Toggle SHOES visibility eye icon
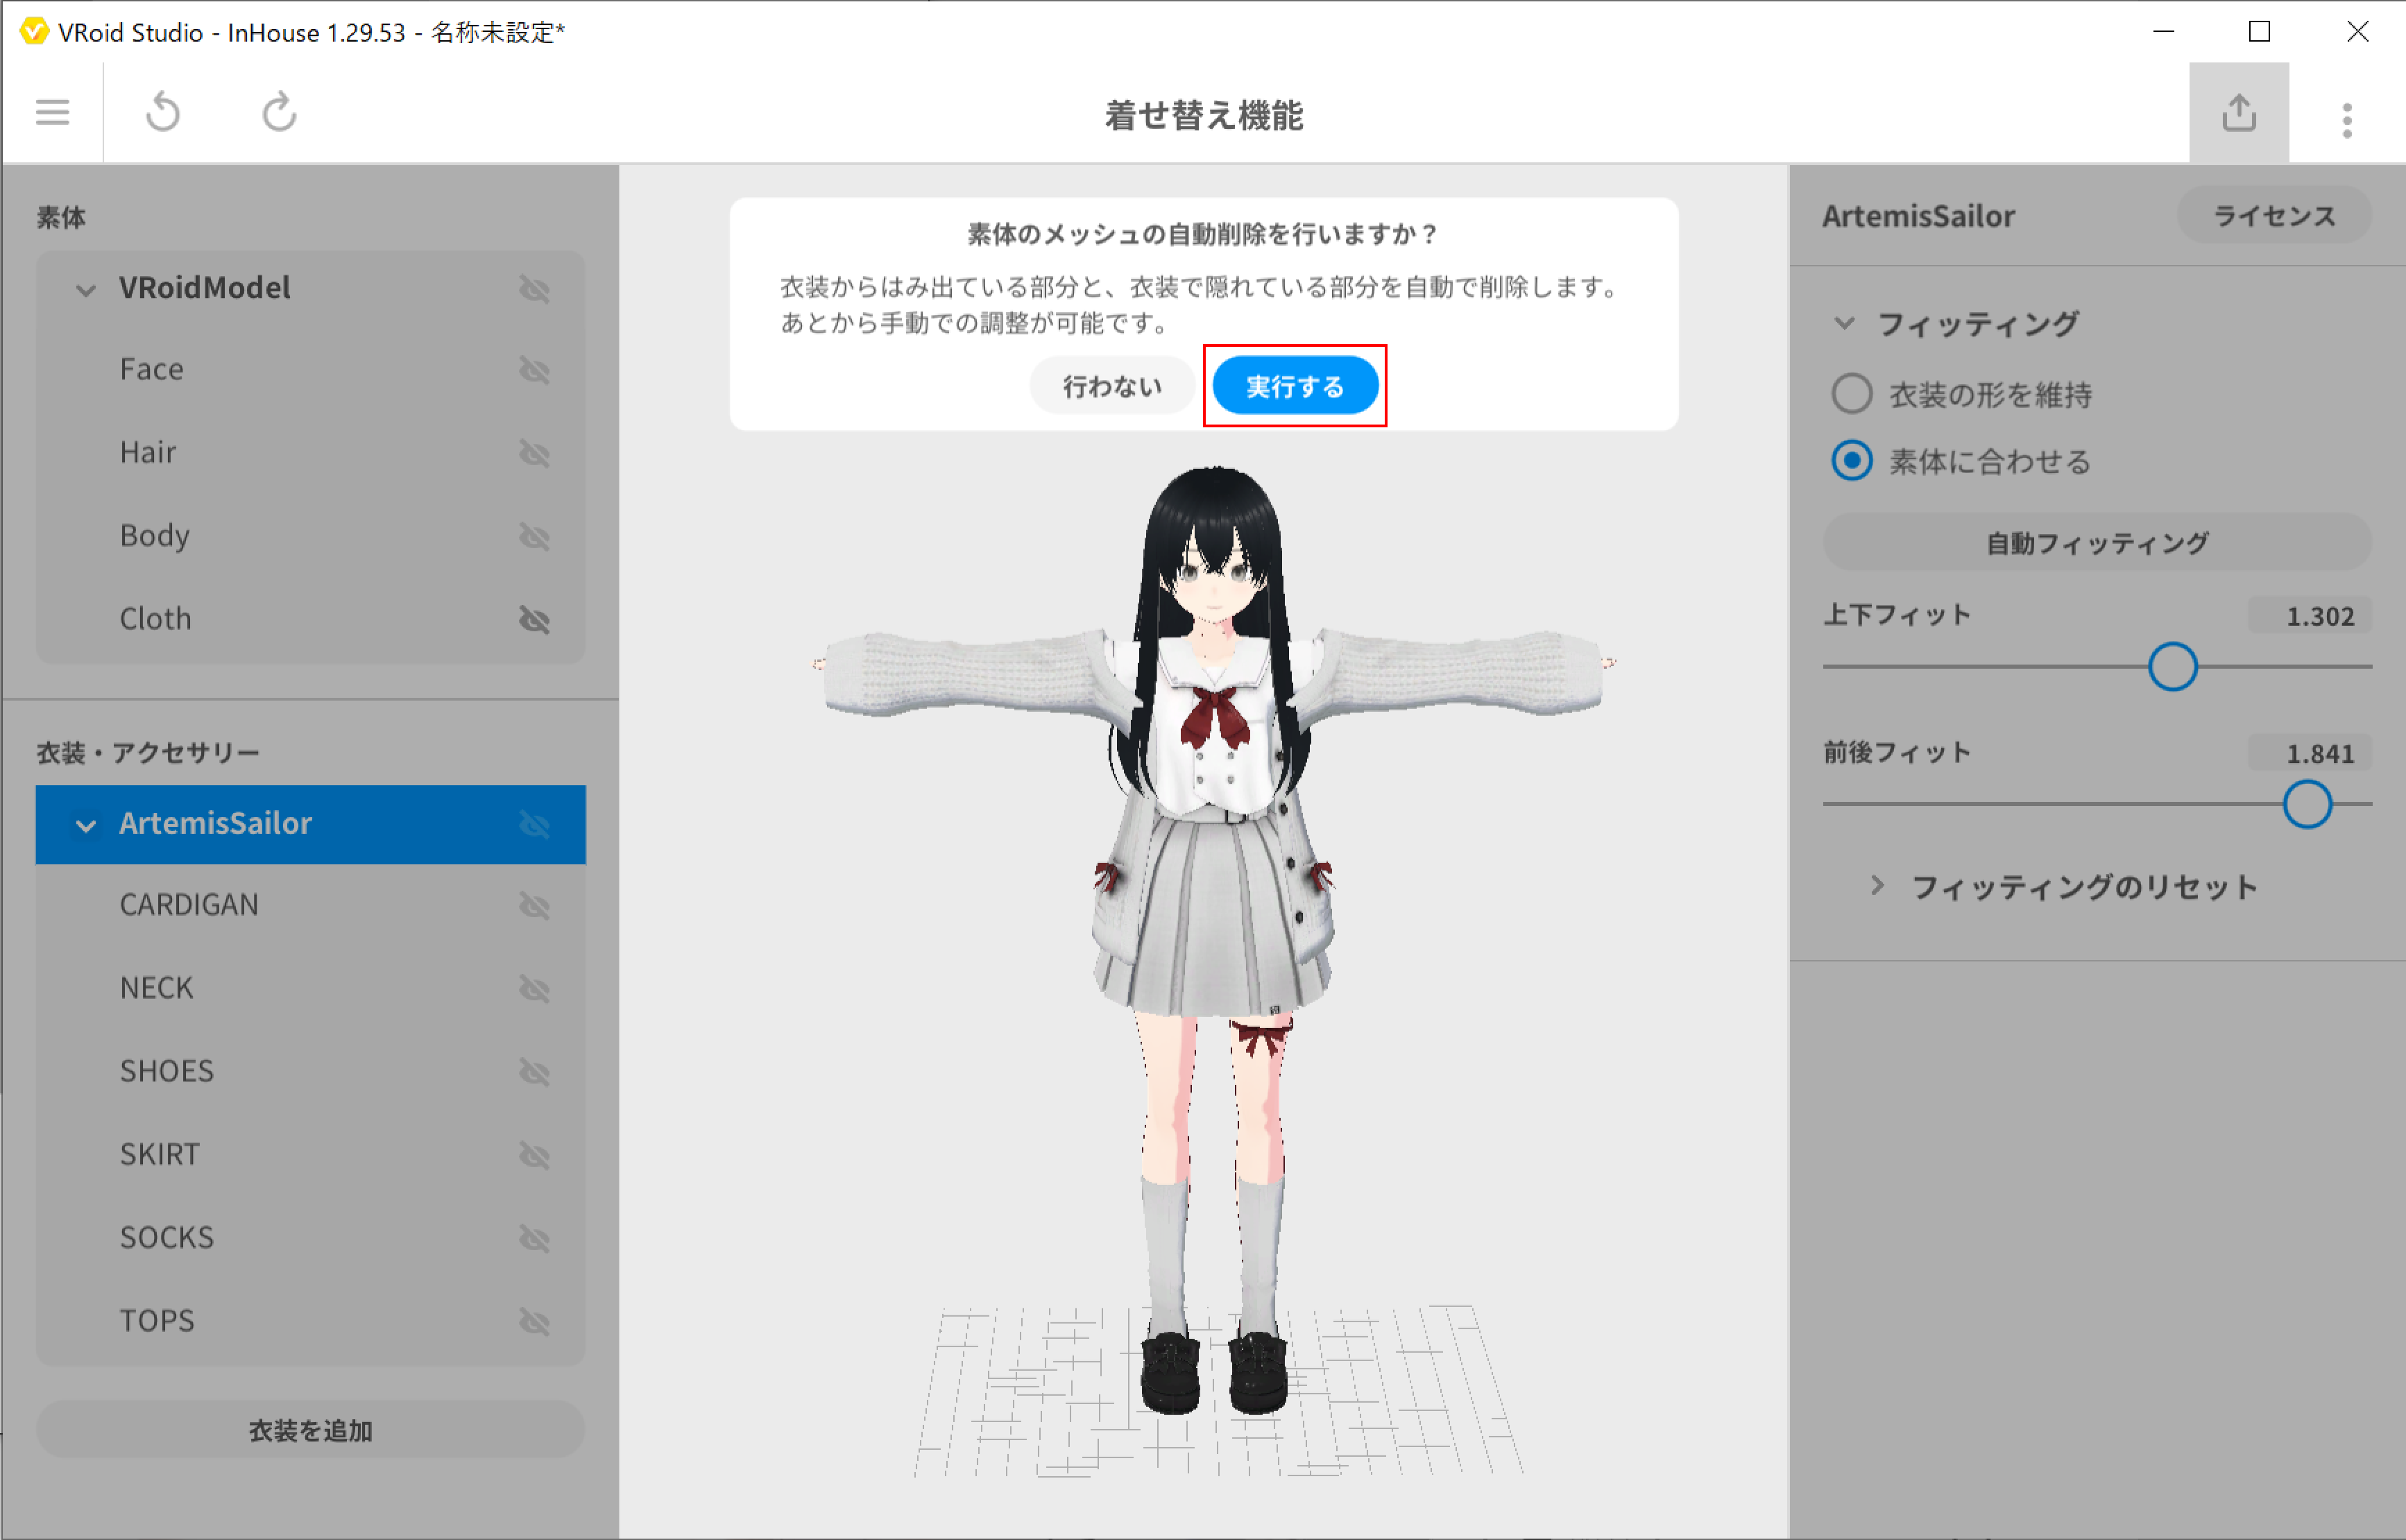Screen dimensions: 2406x1540 pyautogui.click(x=535, y=1072)
